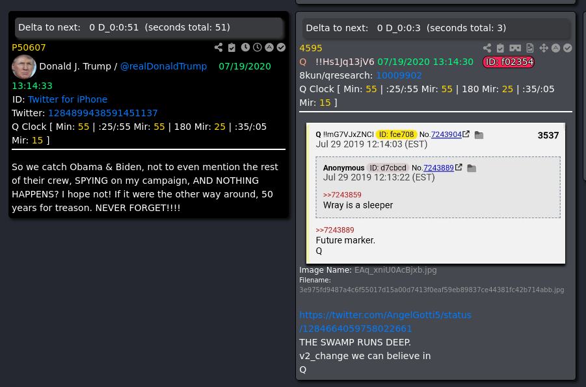
Task: Open the @realDonaldTrump profile link
Action: pos(163,66)
